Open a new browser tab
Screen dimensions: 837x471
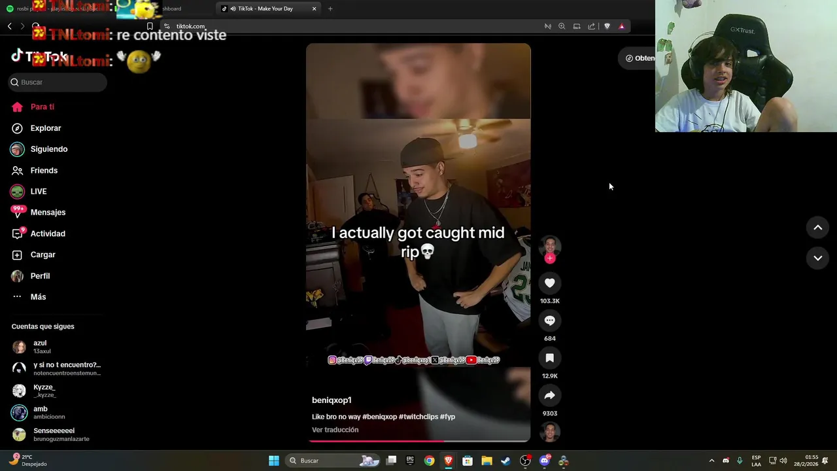point(330,9)
